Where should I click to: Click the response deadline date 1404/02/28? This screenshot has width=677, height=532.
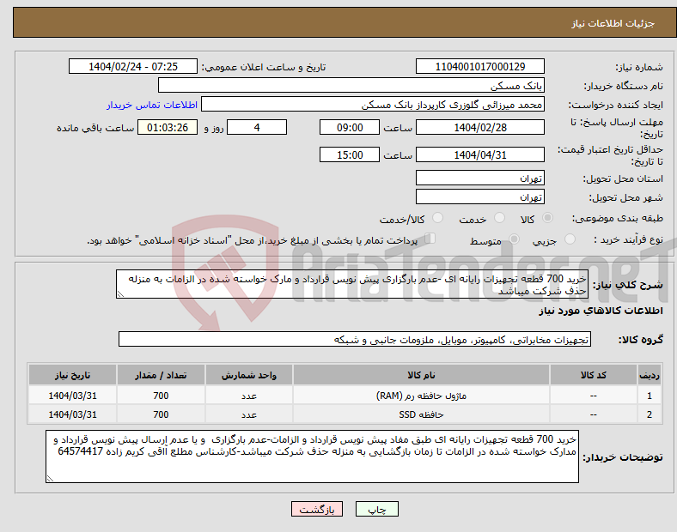coord(480,127)
